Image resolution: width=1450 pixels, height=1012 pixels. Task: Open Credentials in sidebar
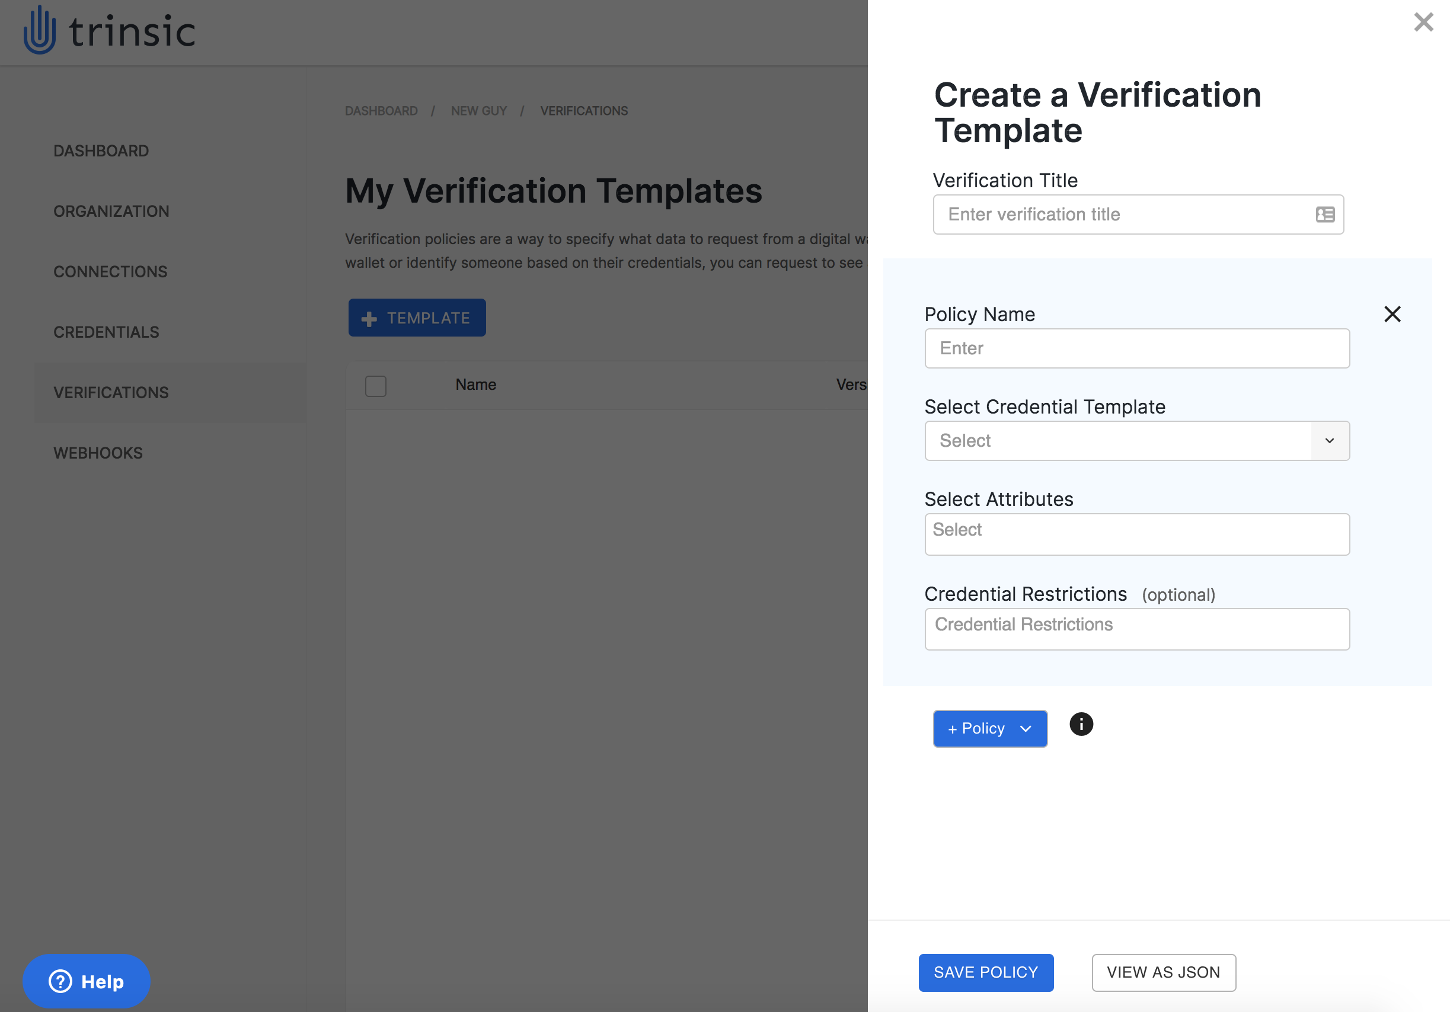106,332
